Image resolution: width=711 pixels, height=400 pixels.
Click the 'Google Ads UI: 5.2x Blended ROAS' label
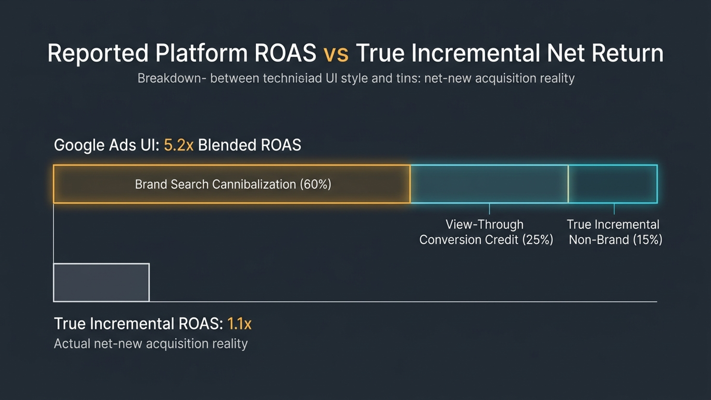pyautogui.click(x=177, y=145)
